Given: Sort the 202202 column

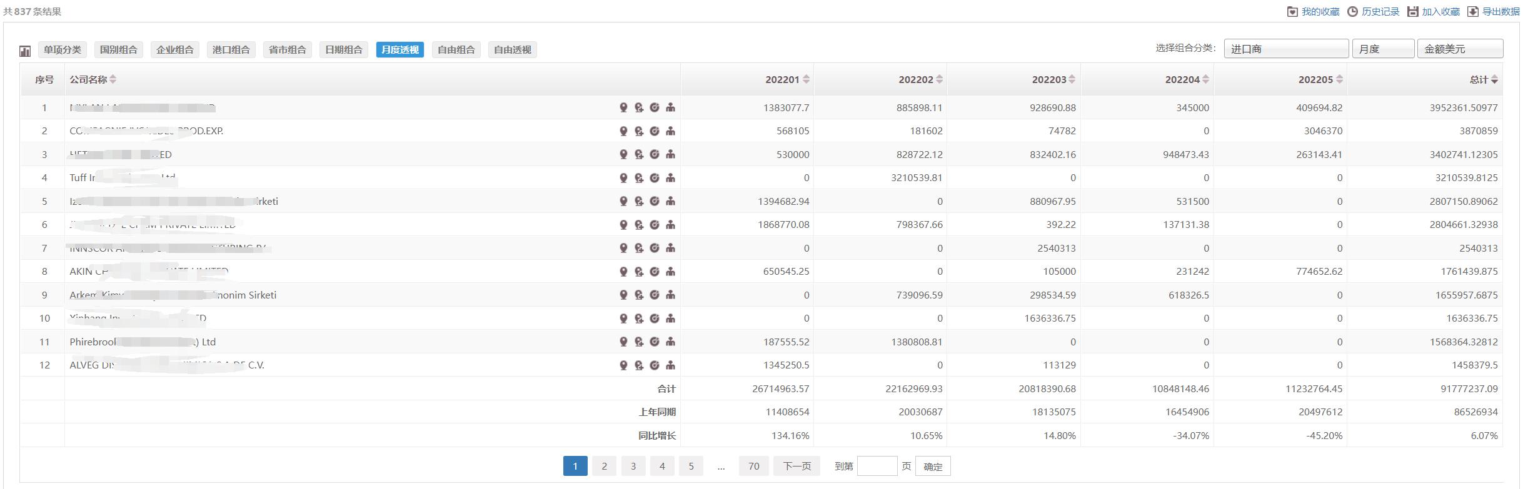Looking at the screenshot, I should [939, 79].
